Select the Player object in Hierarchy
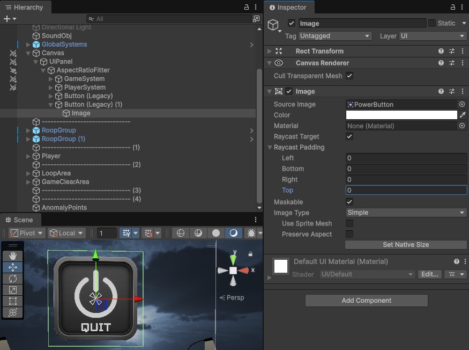This screenshot has width=469, height=350. (x=51, y=156)
